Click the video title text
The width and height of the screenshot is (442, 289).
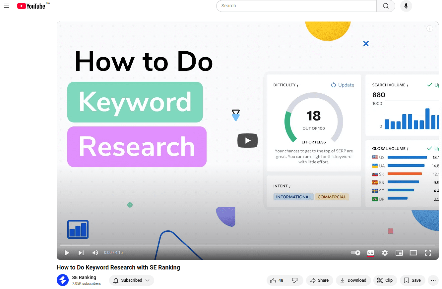tap(118, 267)
